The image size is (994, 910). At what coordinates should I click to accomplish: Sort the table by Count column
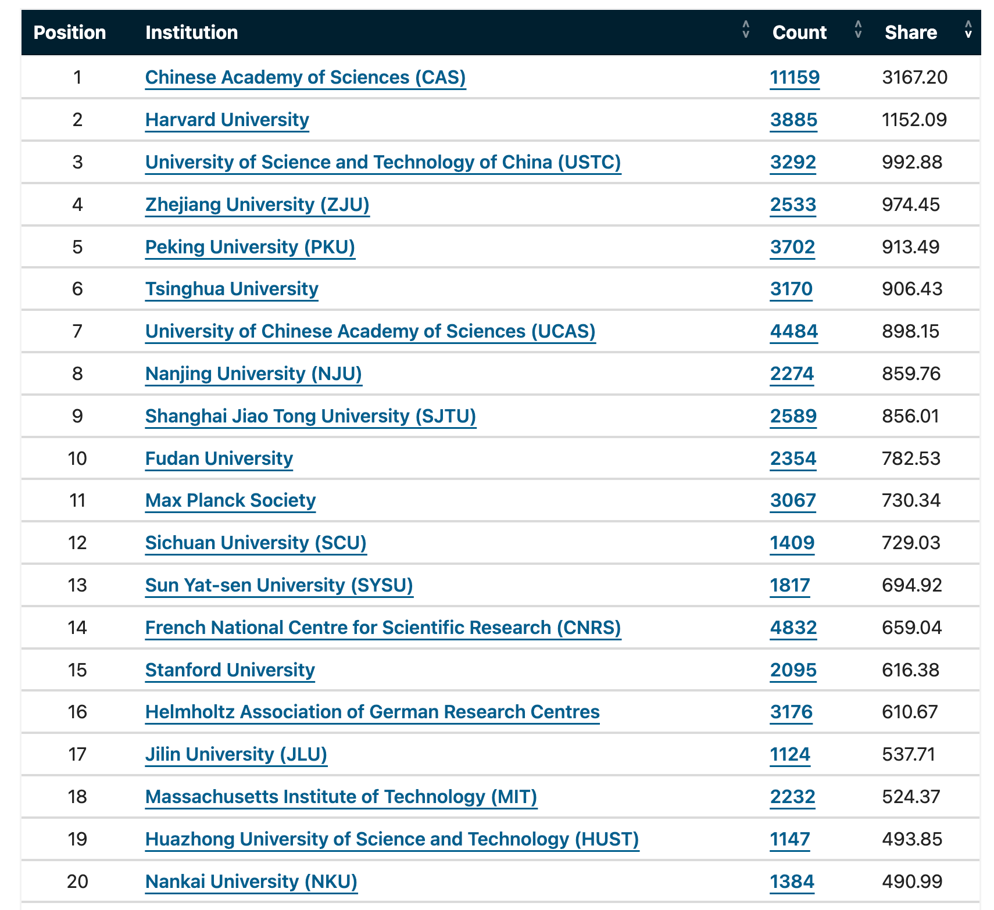858,30
